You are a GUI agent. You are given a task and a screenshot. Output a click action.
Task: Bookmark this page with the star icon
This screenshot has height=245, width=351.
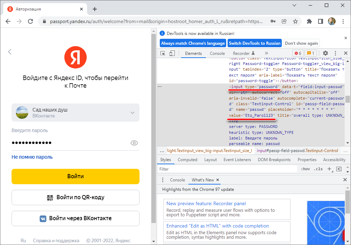coord(295,21)
